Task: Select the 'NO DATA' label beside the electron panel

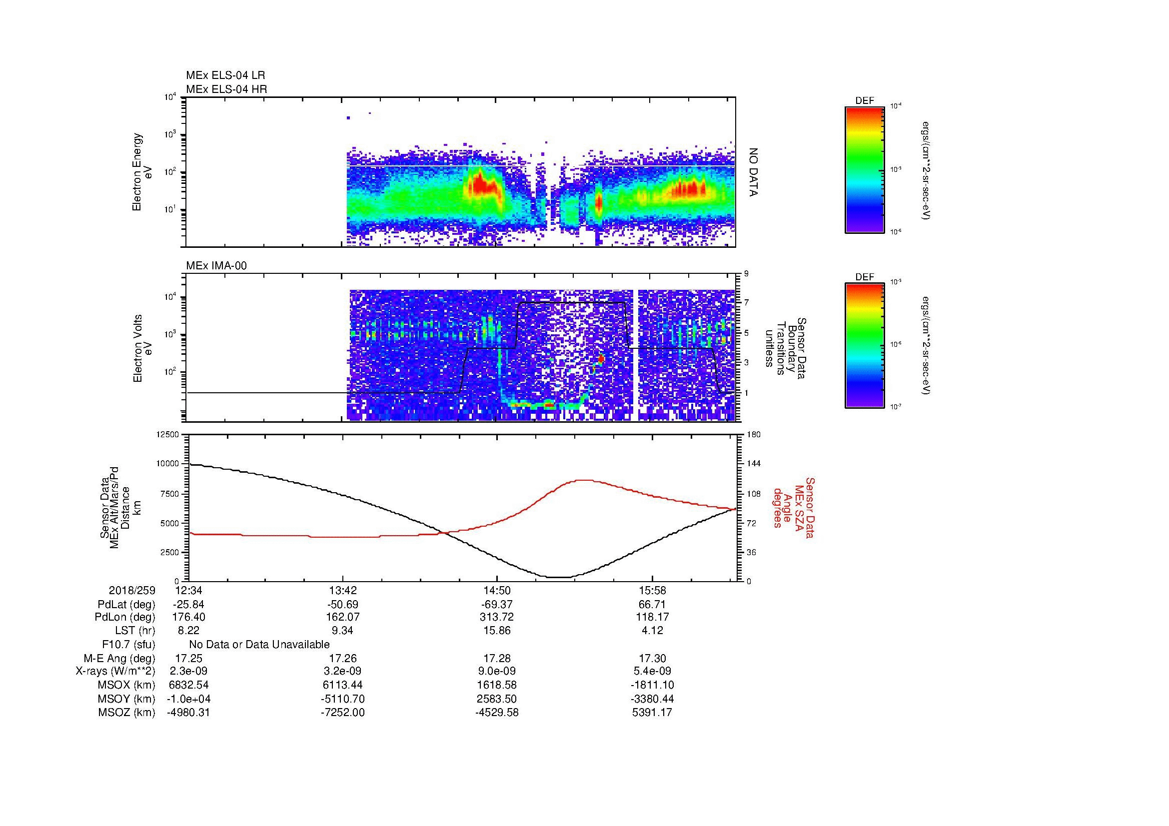Action: [x=754, y=172]
